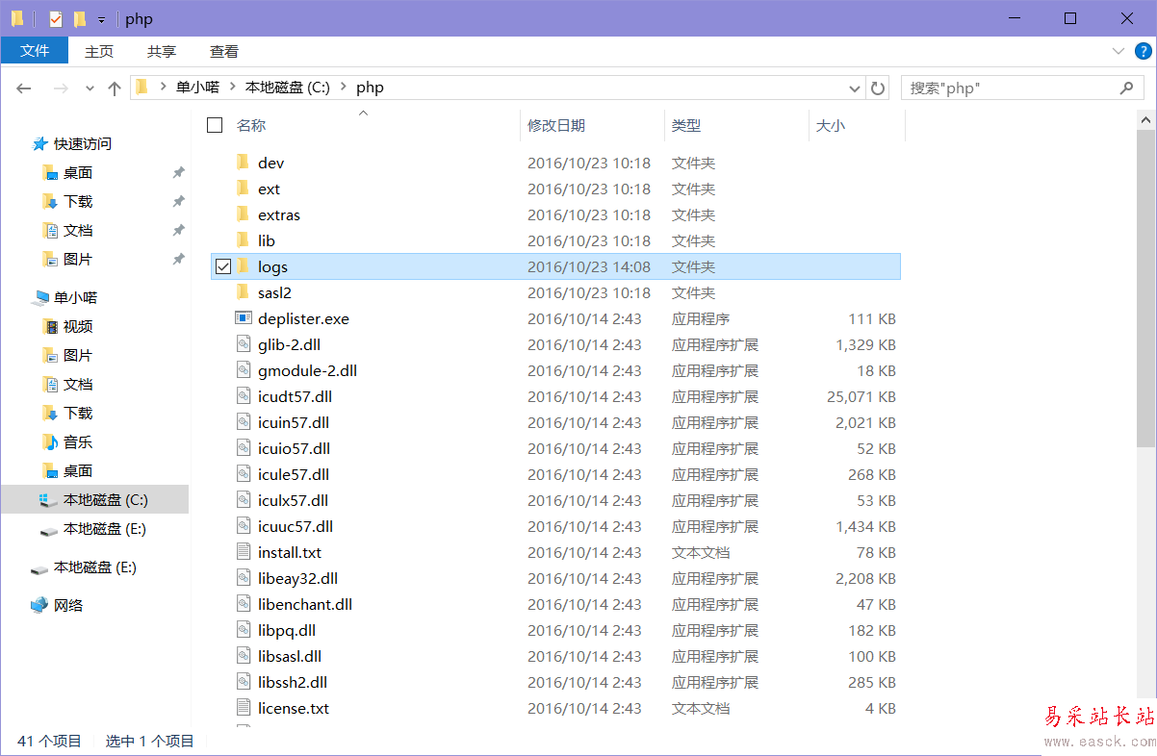
Task: Switch to the 主页 ribbon tab
Action: click(x=99, y=51)
